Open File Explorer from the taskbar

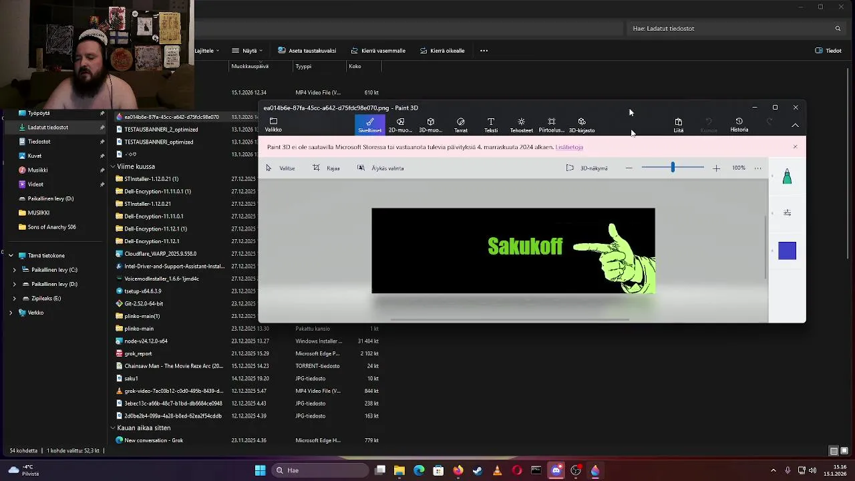tap(399, 470)
